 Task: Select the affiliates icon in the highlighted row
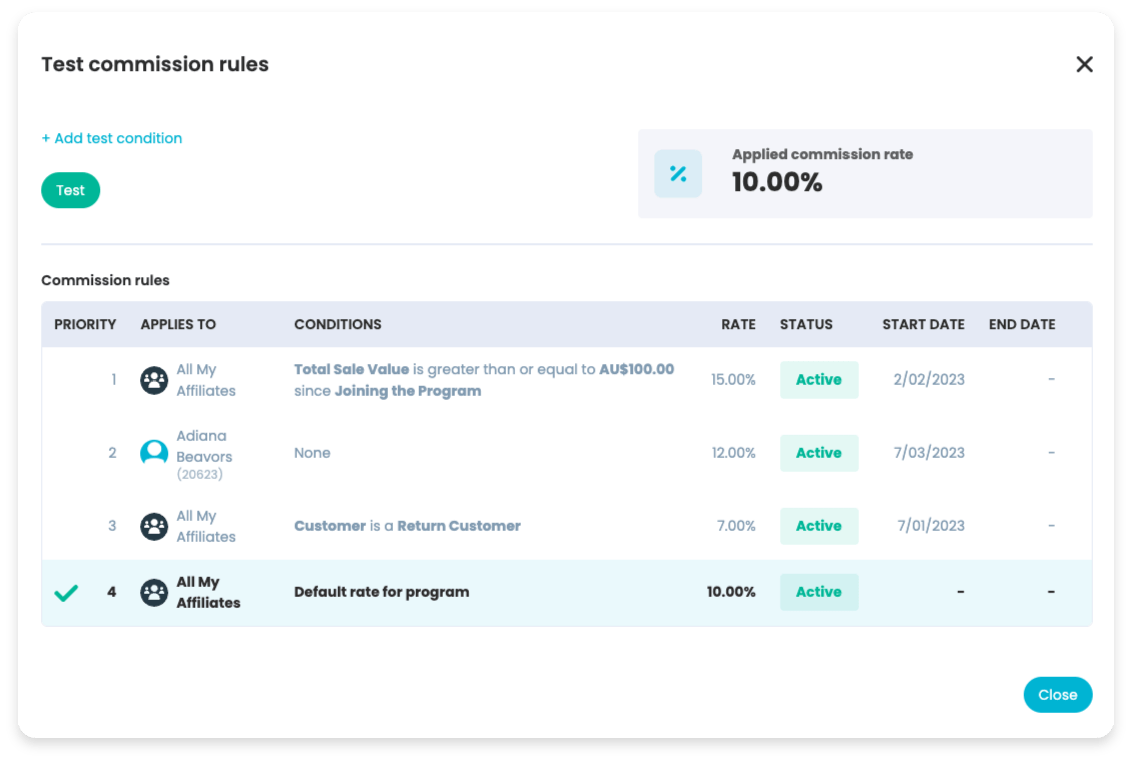pyautogui.click(x=154, y=592)
